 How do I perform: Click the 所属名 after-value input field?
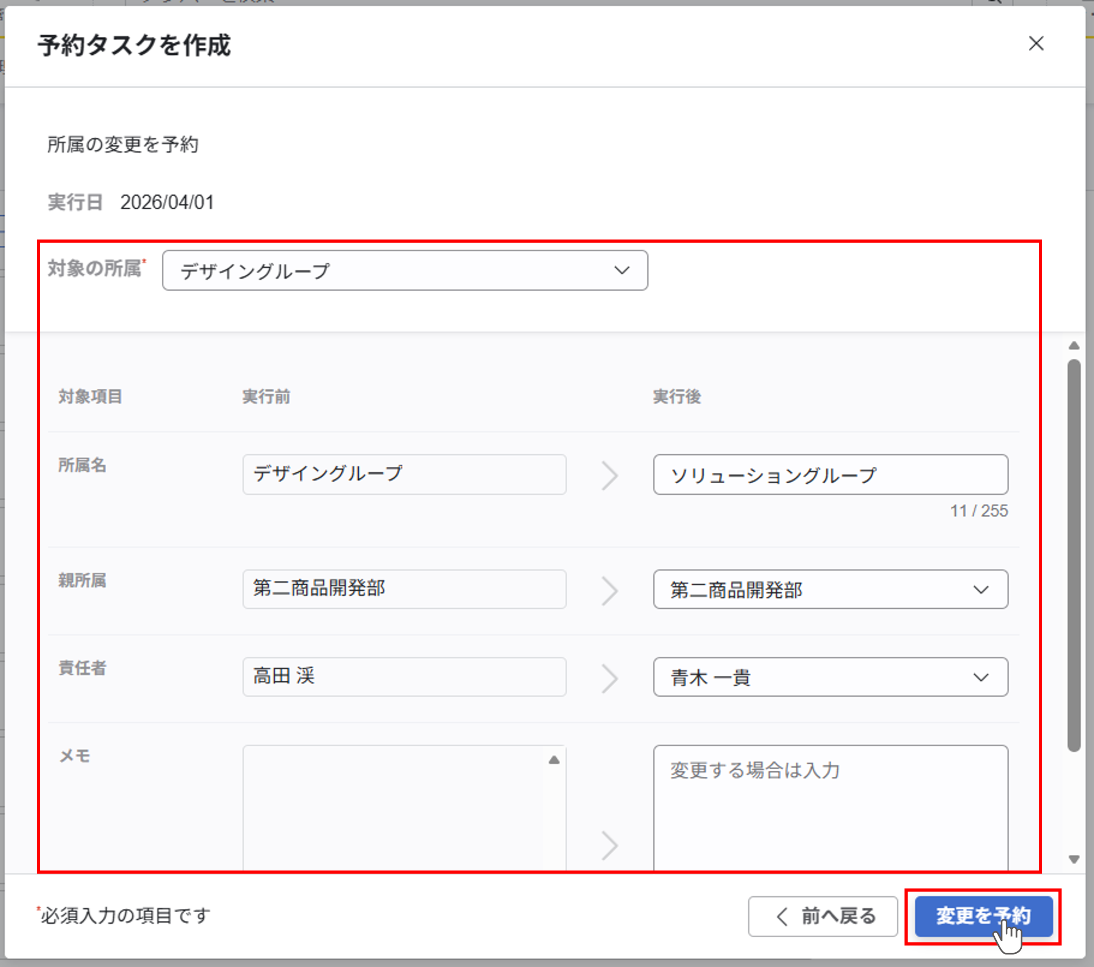(829, 474)
